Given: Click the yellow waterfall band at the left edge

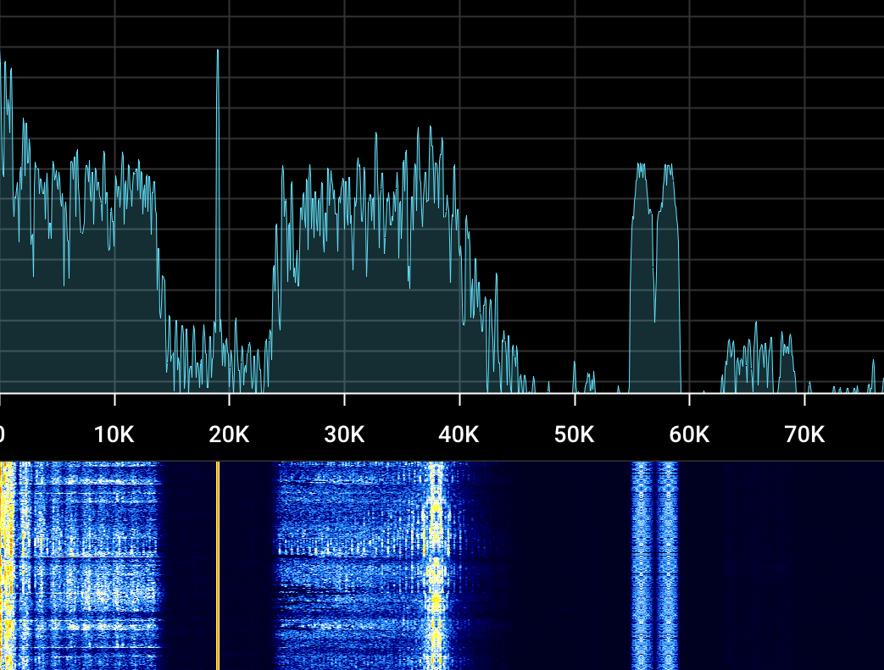Looking at the screenshot, I should coord(7,565).
